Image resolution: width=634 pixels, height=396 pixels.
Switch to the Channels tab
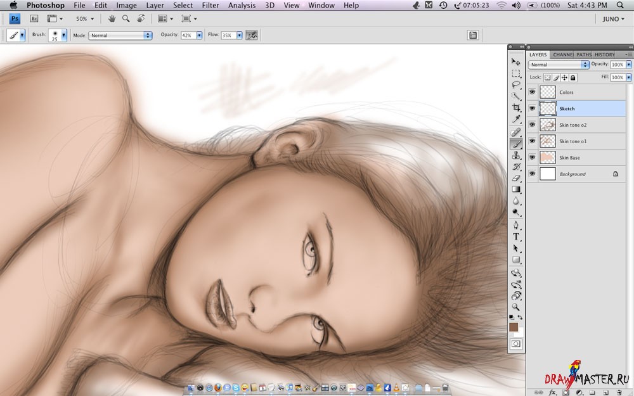pyautogui.click(x=562, y=54)
